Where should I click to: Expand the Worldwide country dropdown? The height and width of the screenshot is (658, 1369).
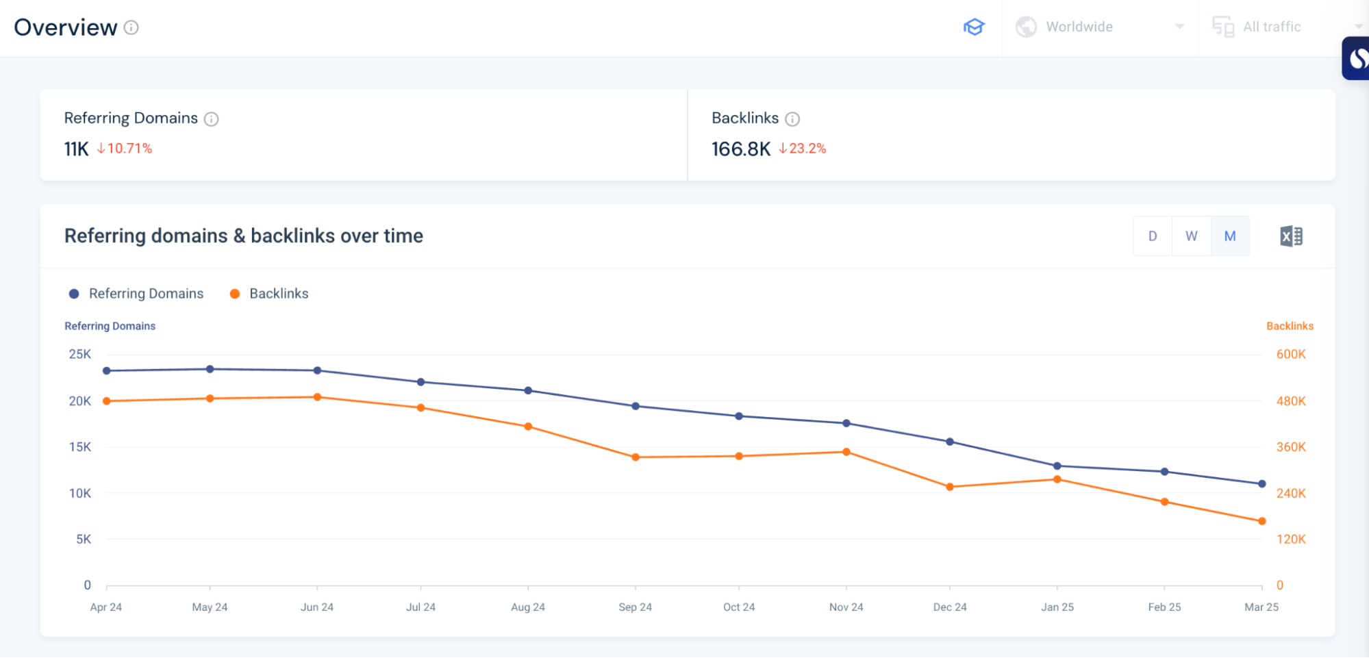click(x=1100, y=27)
